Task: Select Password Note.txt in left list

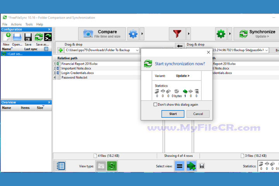Action: click(74, 77)
